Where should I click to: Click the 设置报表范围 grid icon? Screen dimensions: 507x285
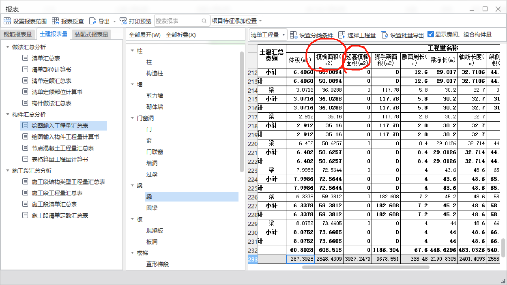pyautogui.click(x=7, y=21)
